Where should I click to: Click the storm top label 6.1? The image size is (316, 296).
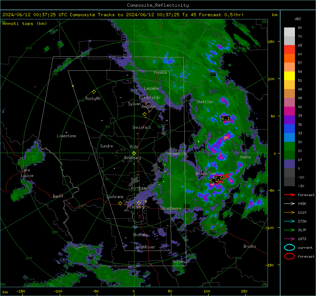(x=225, y=119)
